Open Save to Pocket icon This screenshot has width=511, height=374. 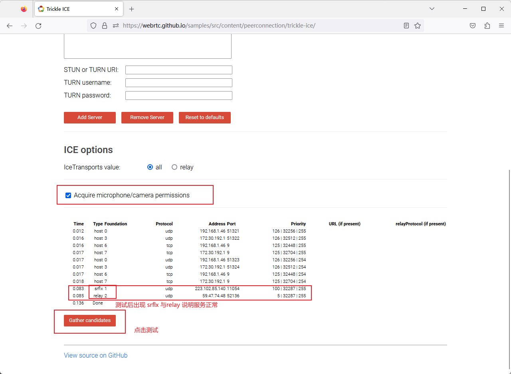472,26
